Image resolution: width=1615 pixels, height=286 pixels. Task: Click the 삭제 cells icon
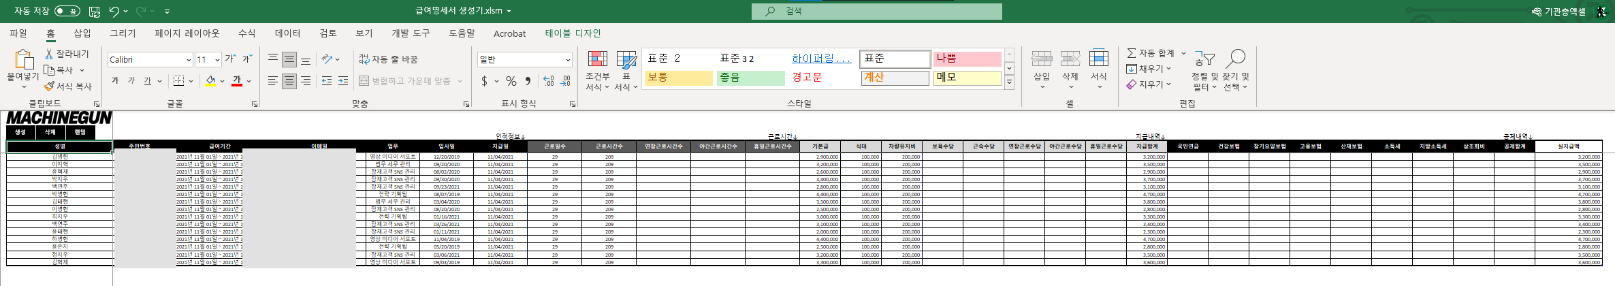tap(1070, 59)
